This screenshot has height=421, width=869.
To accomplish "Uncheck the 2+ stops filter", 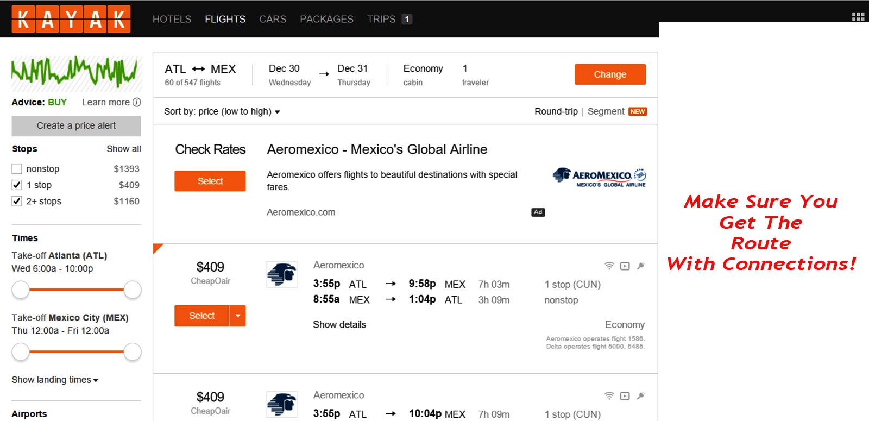I will (x=17, y=201).
